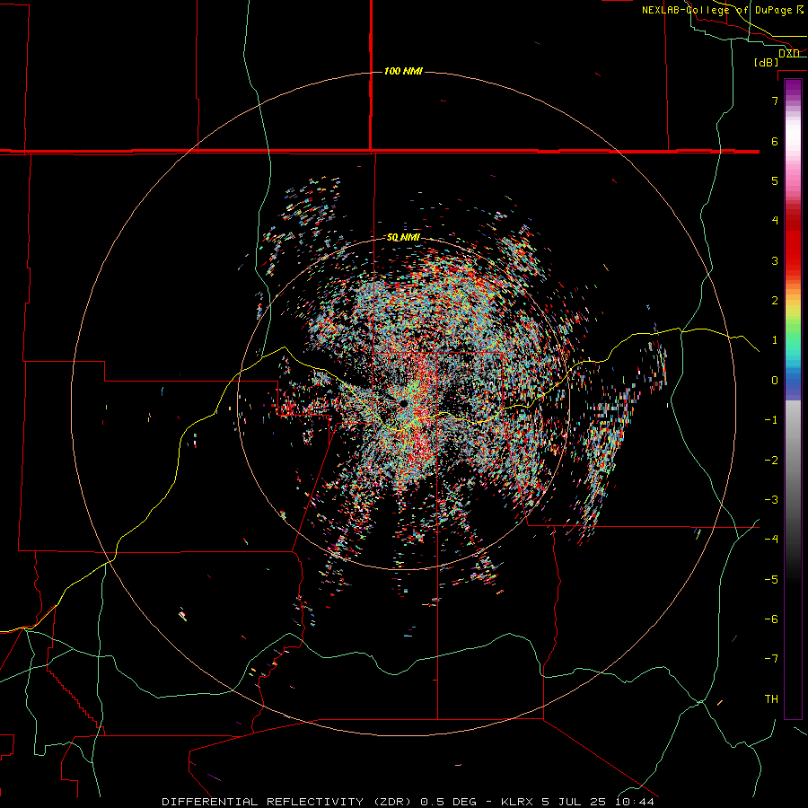Click the "100 NMI" range ring label

(x=403, y=71)
